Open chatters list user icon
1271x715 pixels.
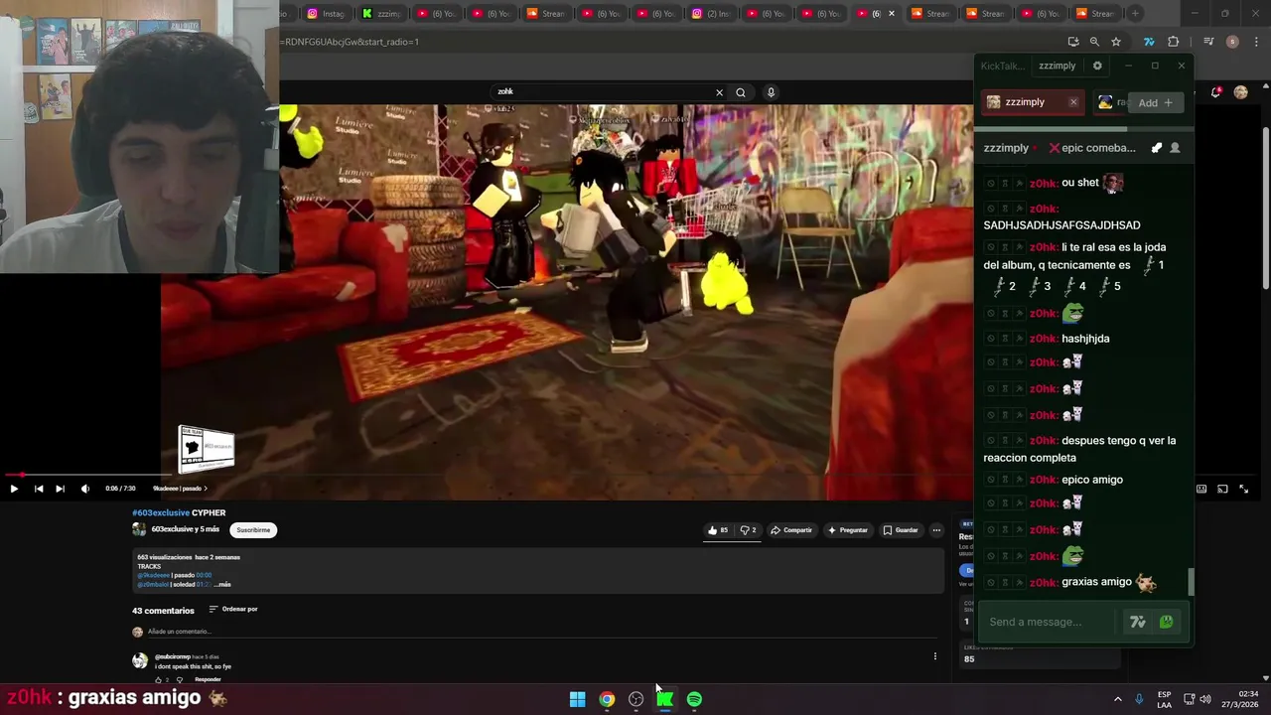1175,148
